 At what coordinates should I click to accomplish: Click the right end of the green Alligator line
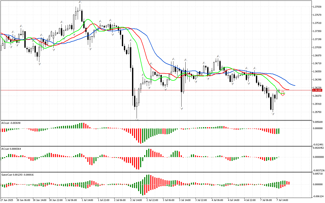[284, 93]
